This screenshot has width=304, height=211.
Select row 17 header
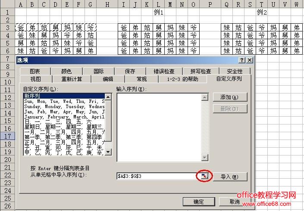click(7, 136)
